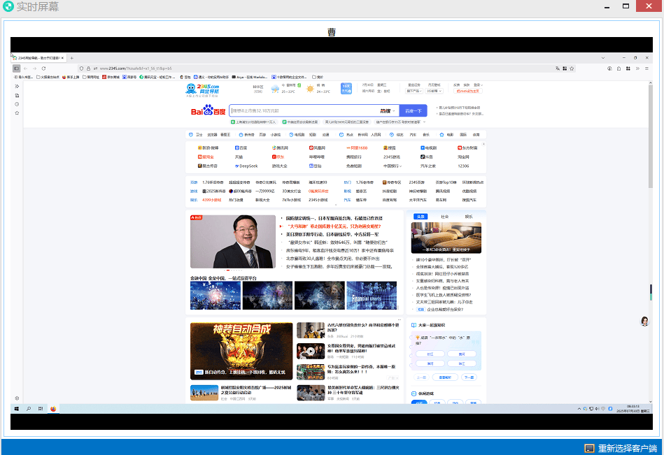Open the 登录 login dropdown
The image size is (664, 455).
coord(478,85)
